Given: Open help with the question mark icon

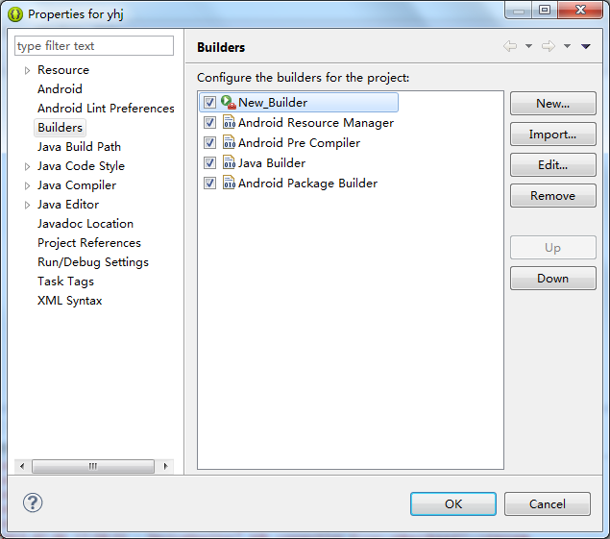Looking at the screenshot, I should tap(33, 502).
